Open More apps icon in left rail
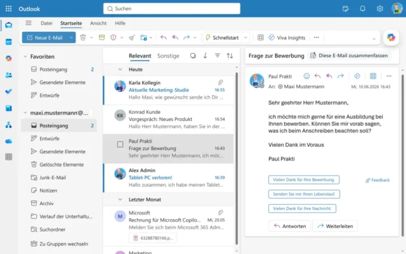Image resolution: width=406 pixels, height=254 pixels. pos(8,156)
